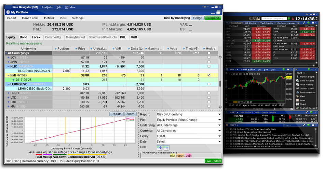The image size is (324, 170).
Task: Check the Hedge box for KLIC row
Action: click(209, 66)
